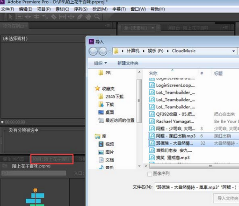Click the Forward arrow in import dialog
The height and width of the screenshot is (206, 239).
(x=103, y=51)
